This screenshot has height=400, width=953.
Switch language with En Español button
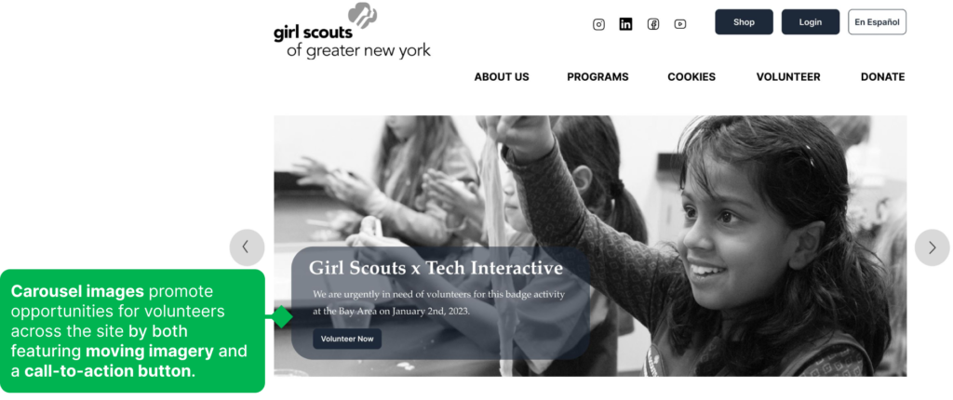click(x=877, y=22)
